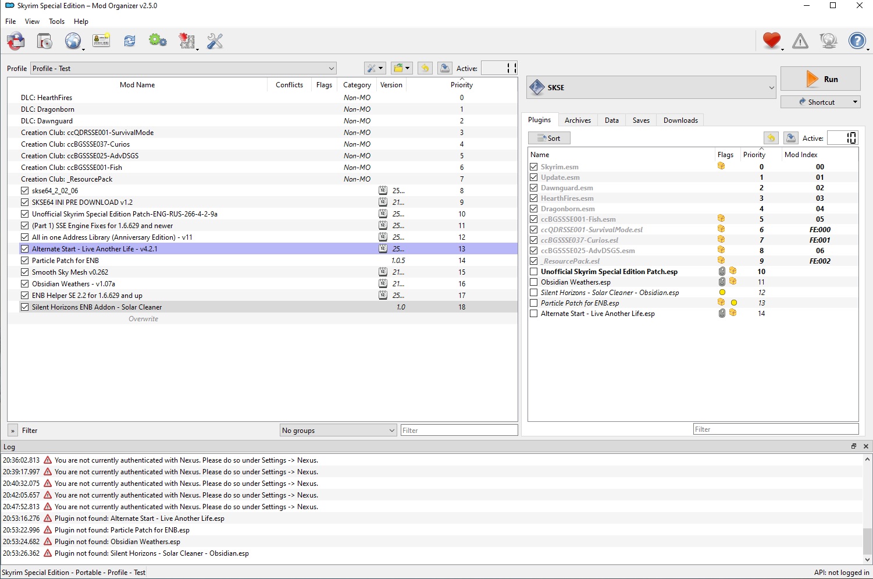Image resolution: width=873 pixels, height=579 pixels.
Task: Click the puzzle-piece Tools plugin icon
Action: [187, 41]
